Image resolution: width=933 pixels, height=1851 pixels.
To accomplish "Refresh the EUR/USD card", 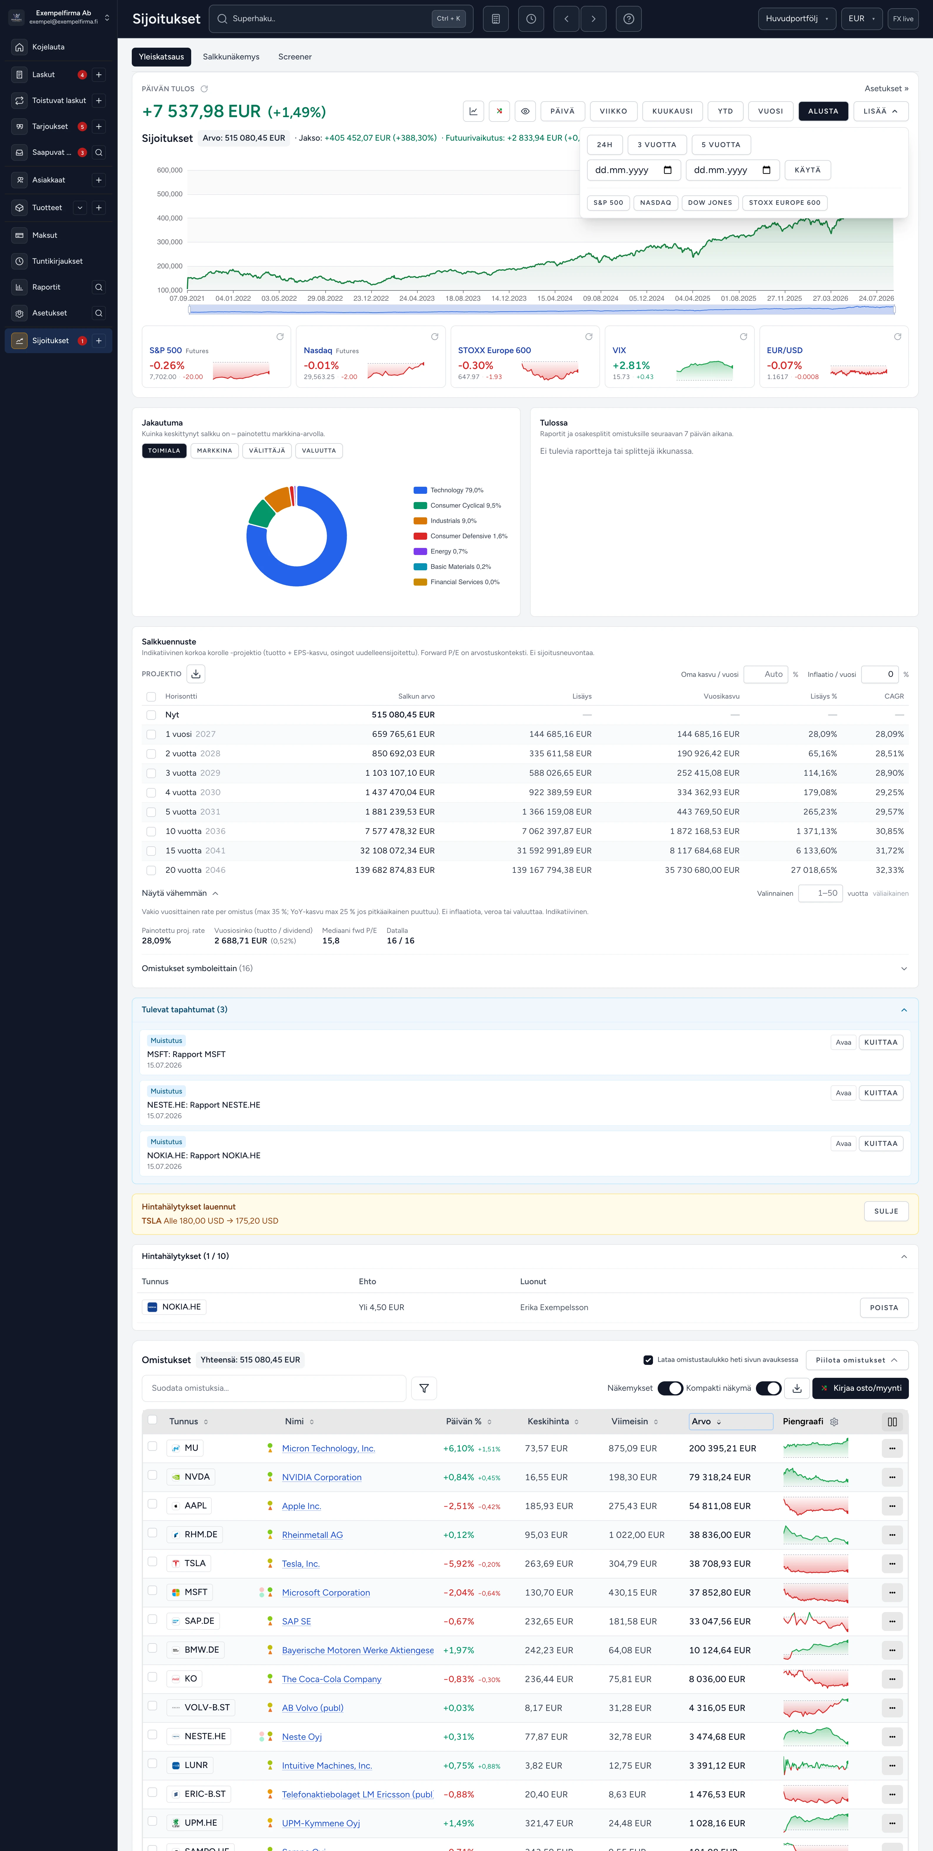I will 897,336.
